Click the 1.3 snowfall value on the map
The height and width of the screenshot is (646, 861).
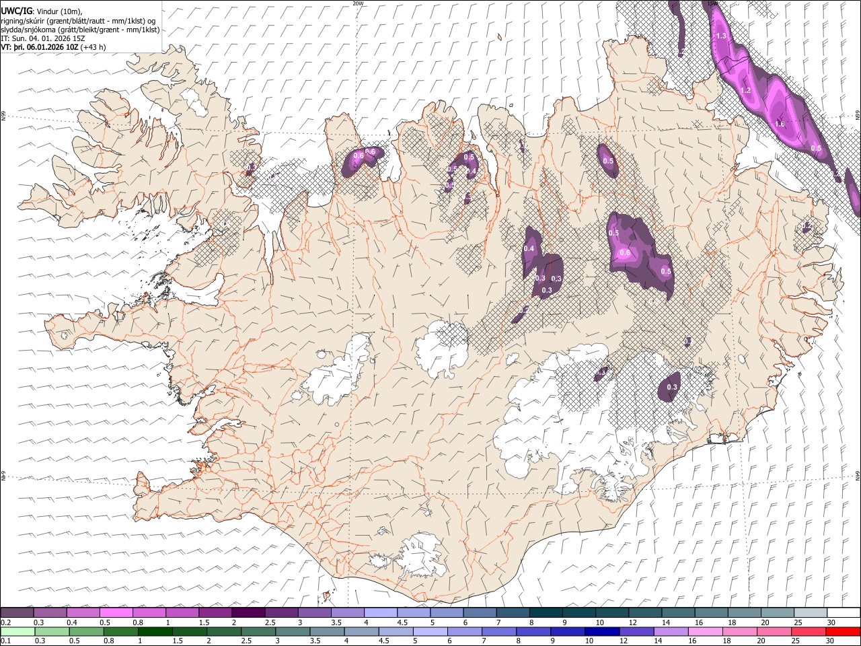coord(721,36)
